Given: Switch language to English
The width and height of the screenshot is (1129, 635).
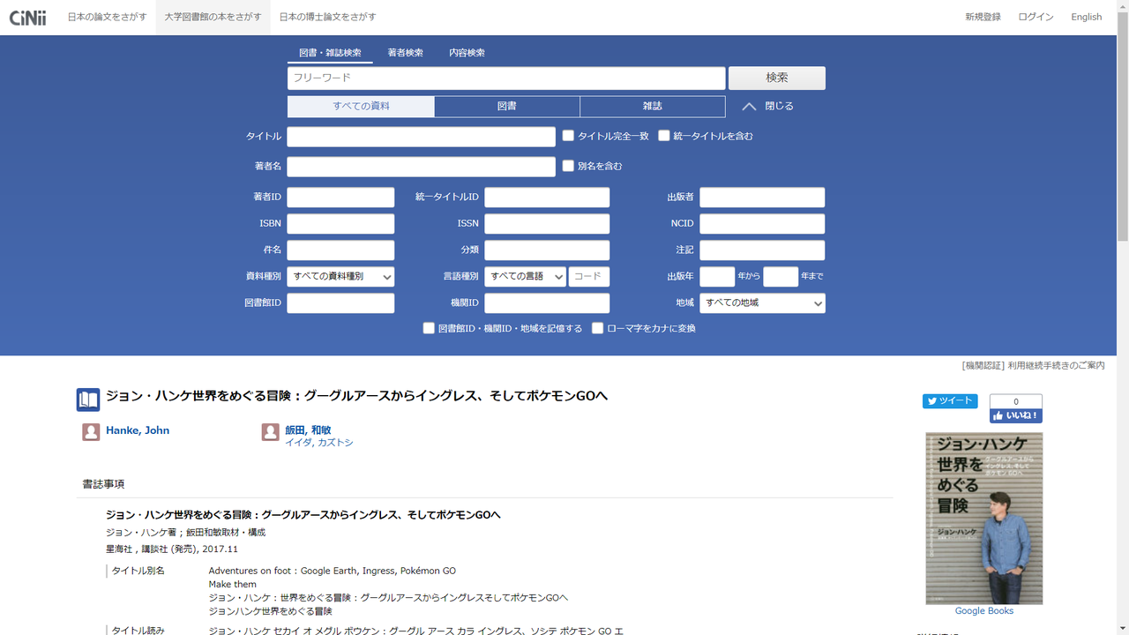Looking at the screenshot, I should 1087,17.
